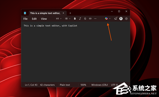Screen dimensions: 159x97
Task: Open the Edit menu
Action: click(34, 19)
